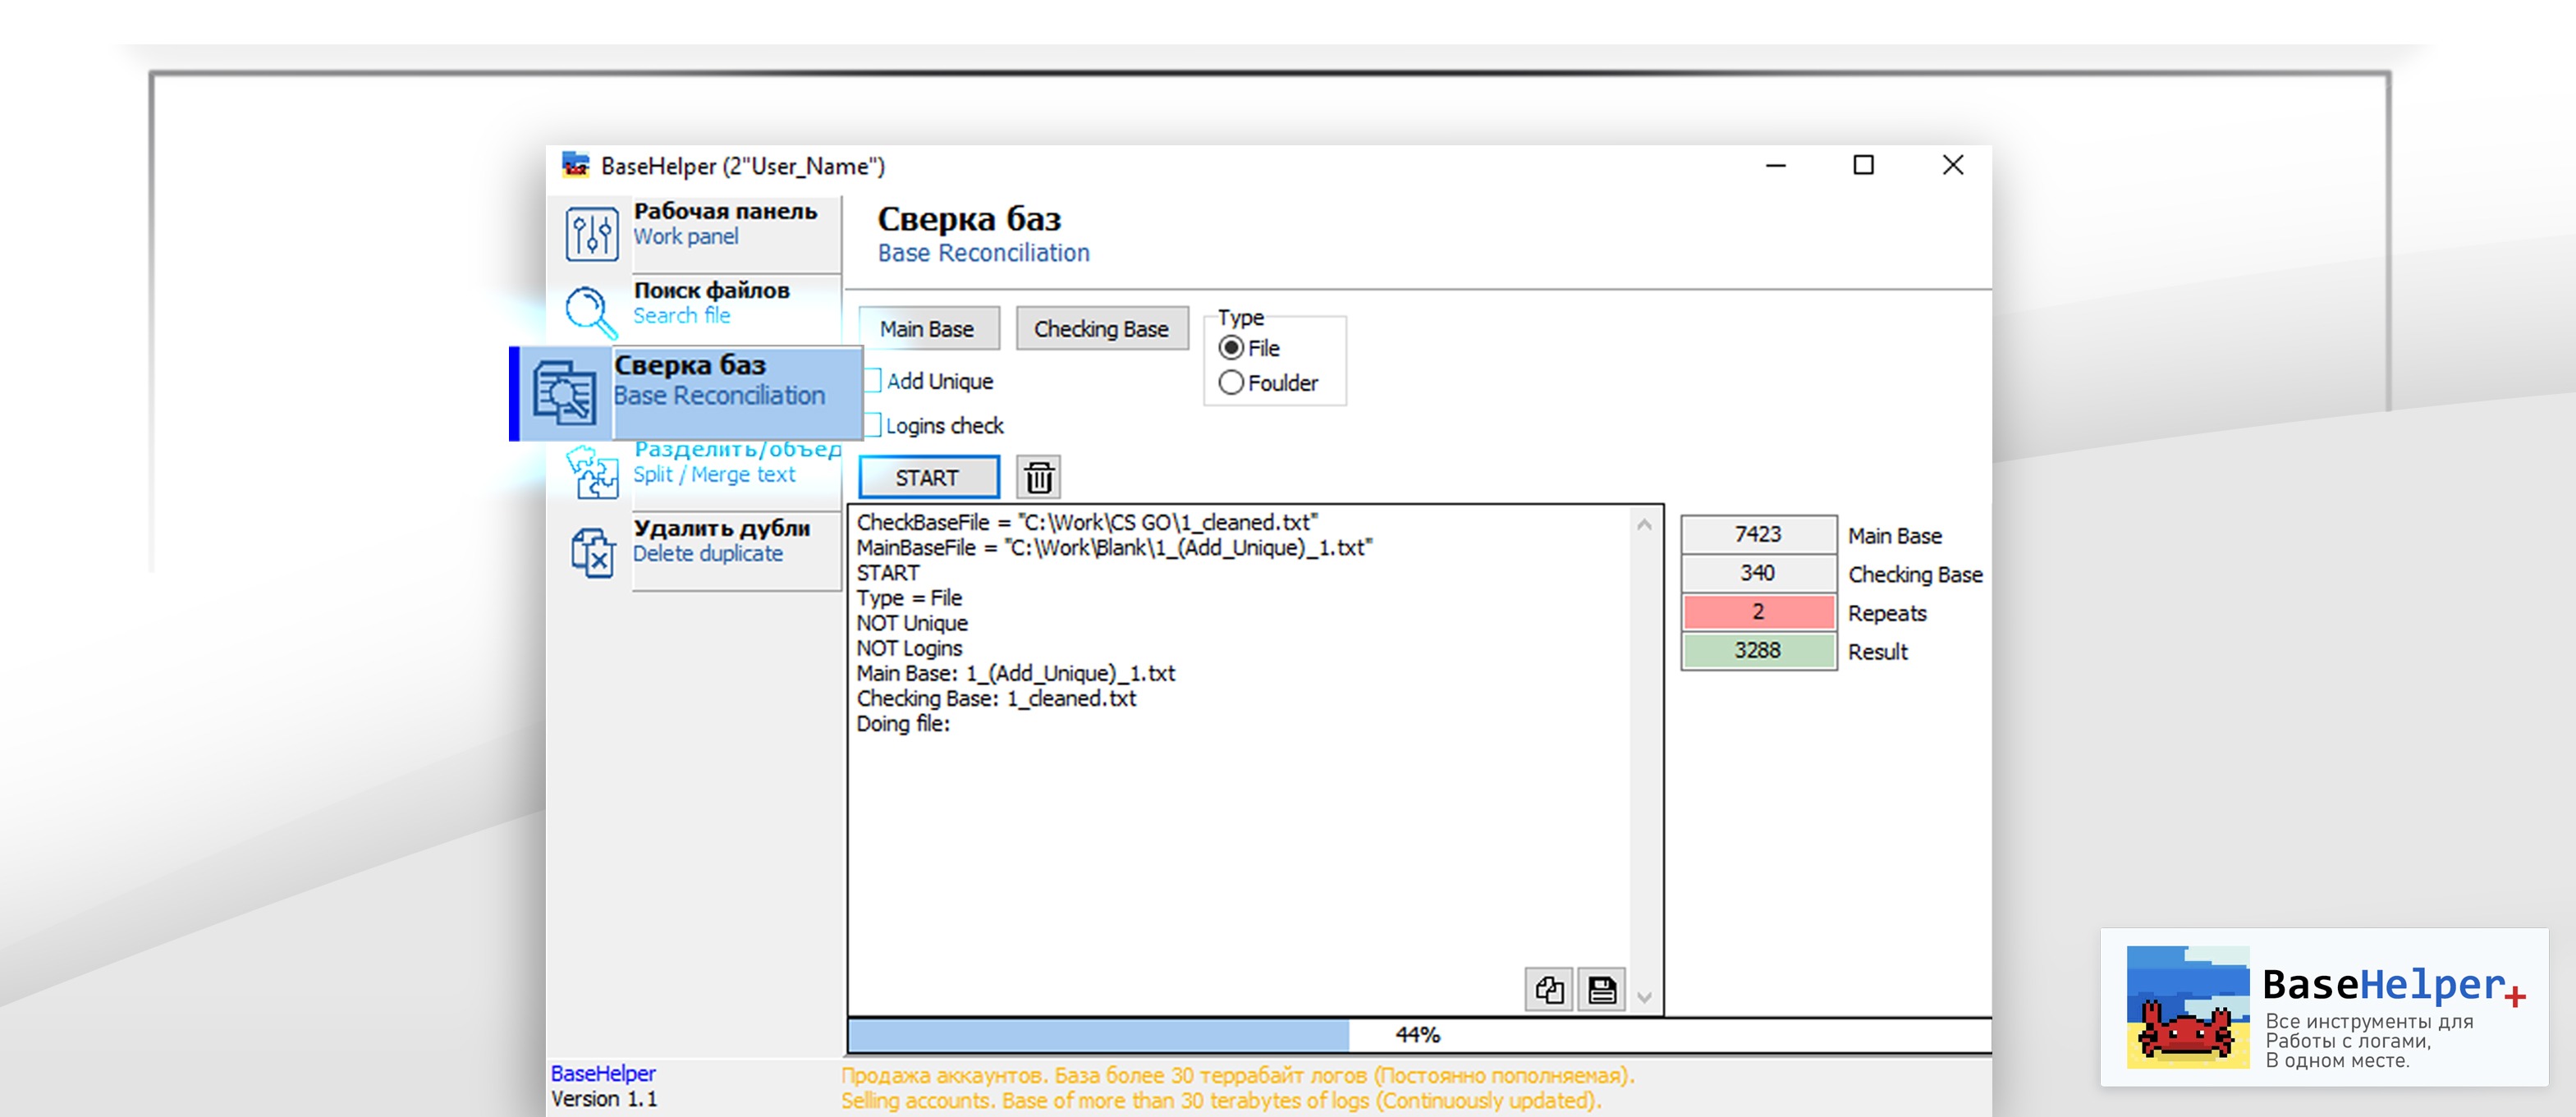Click the Work panel sliders icon
Screen dimensions: 2576x1117
[x=591, y=234]
